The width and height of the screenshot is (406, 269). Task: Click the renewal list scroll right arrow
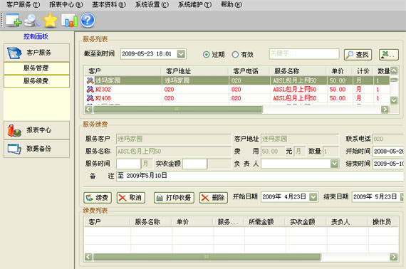[394, 257]
